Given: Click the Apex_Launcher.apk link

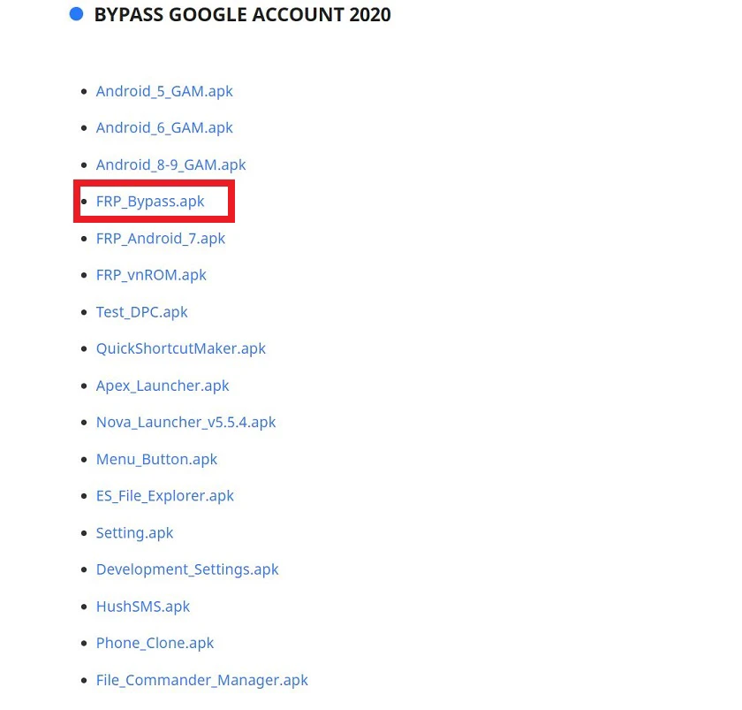Looking at the screenshot, I should 163,386.
